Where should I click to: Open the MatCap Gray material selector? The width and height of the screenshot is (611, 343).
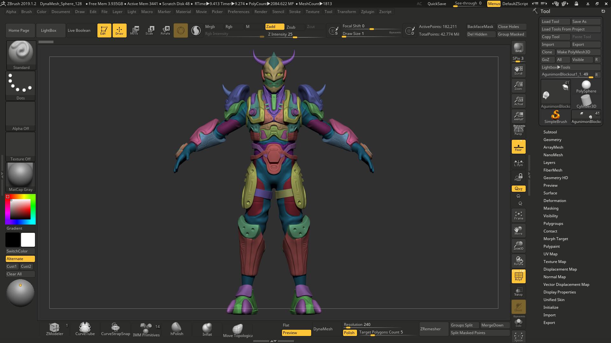pos(20,177)
